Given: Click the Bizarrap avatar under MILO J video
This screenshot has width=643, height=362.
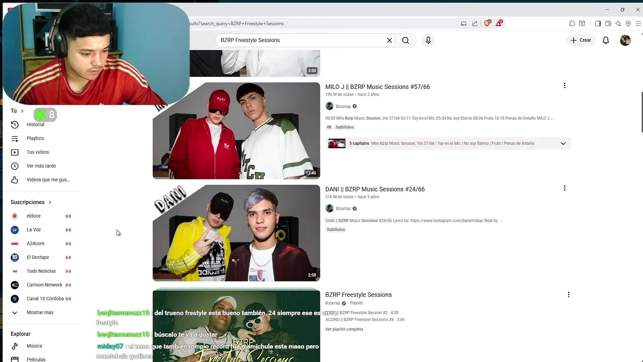Looking at the screenshot, I should pos(330,106).
